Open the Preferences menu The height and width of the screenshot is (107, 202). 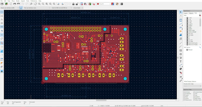coord(34,1)
